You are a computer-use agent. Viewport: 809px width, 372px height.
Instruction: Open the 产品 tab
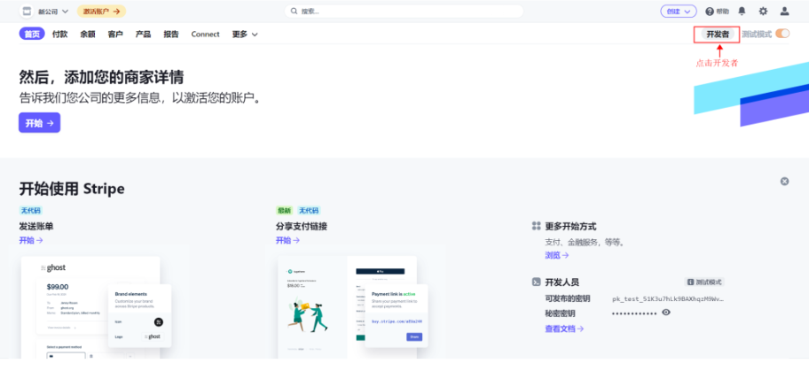[x=144, y=34]
